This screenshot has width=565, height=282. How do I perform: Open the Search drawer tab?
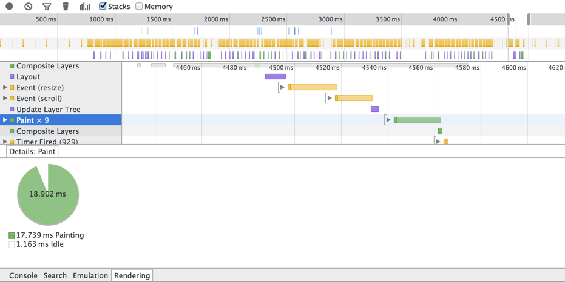coord(55,275)
